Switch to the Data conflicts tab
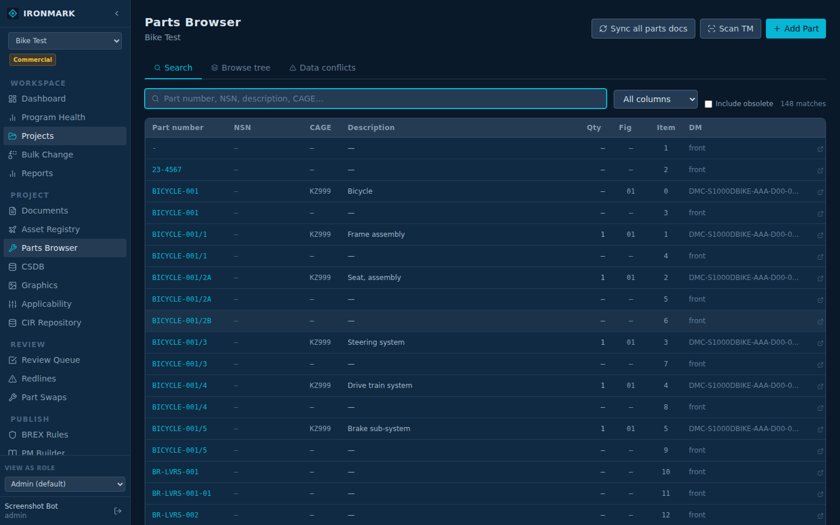840x525 pixels. (322, 68)
